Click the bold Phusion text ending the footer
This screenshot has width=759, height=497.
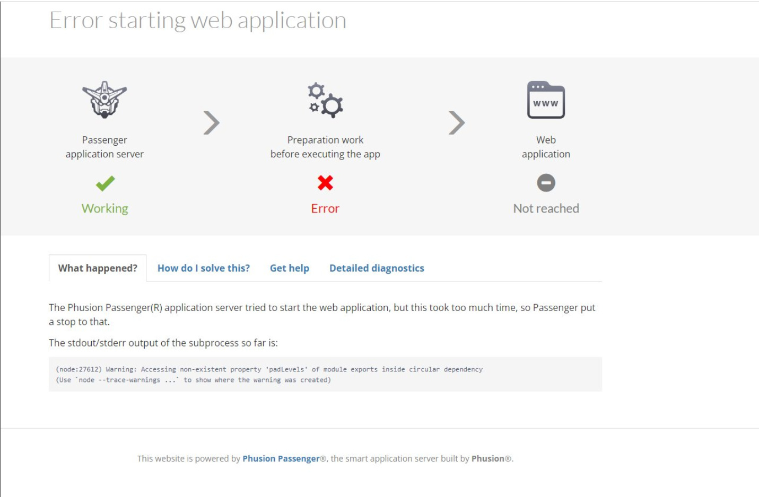tap(487, 459)
